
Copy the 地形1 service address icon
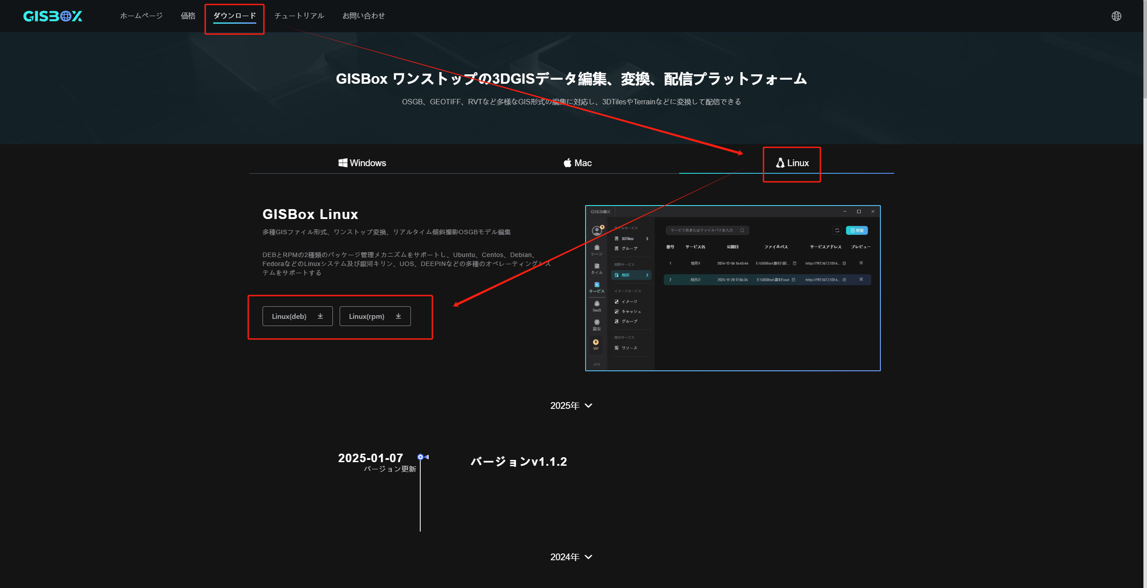tap(844, 263)
